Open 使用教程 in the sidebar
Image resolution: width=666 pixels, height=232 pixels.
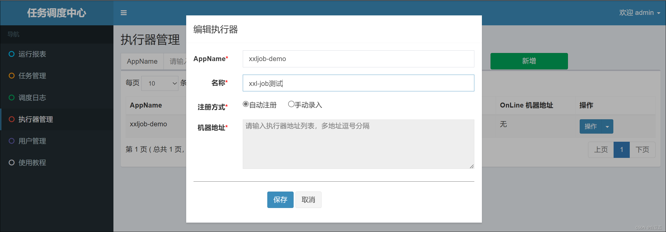[x=57, y=163]
